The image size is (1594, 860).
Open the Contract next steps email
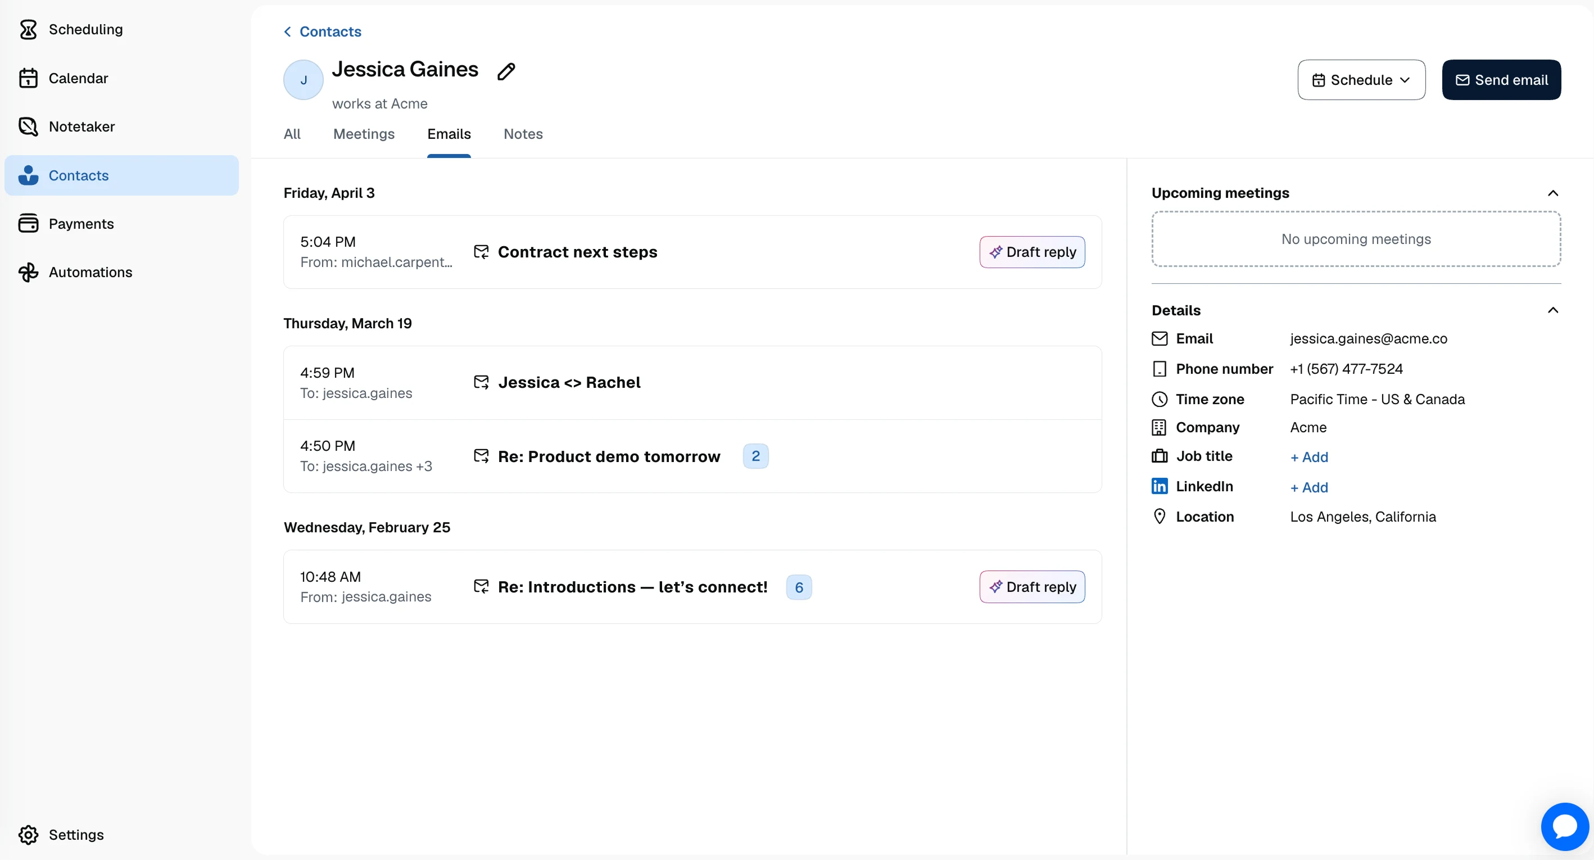click(577, 252)
